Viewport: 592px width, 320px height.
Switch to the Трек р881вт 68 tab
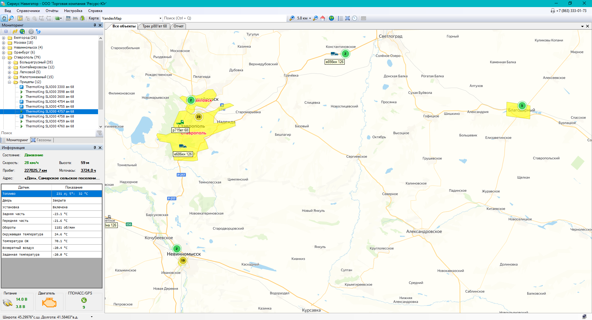coord(154,26)
